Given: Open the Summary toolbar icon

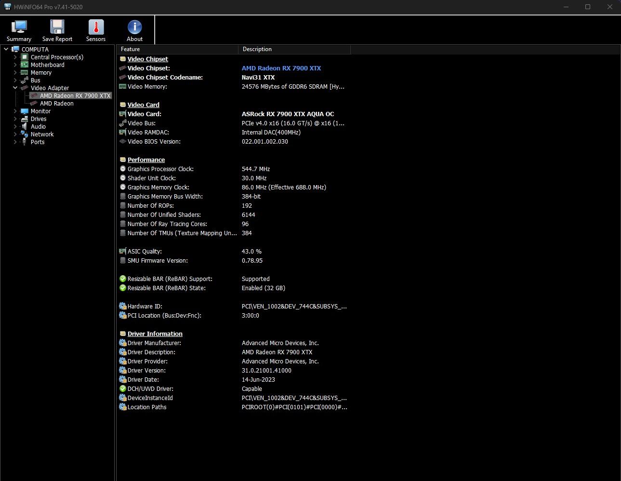Looking at the screenshot, I should (19, 27).
